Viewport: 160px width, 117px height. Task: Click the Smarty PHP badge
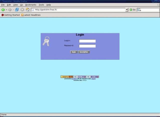67,77
